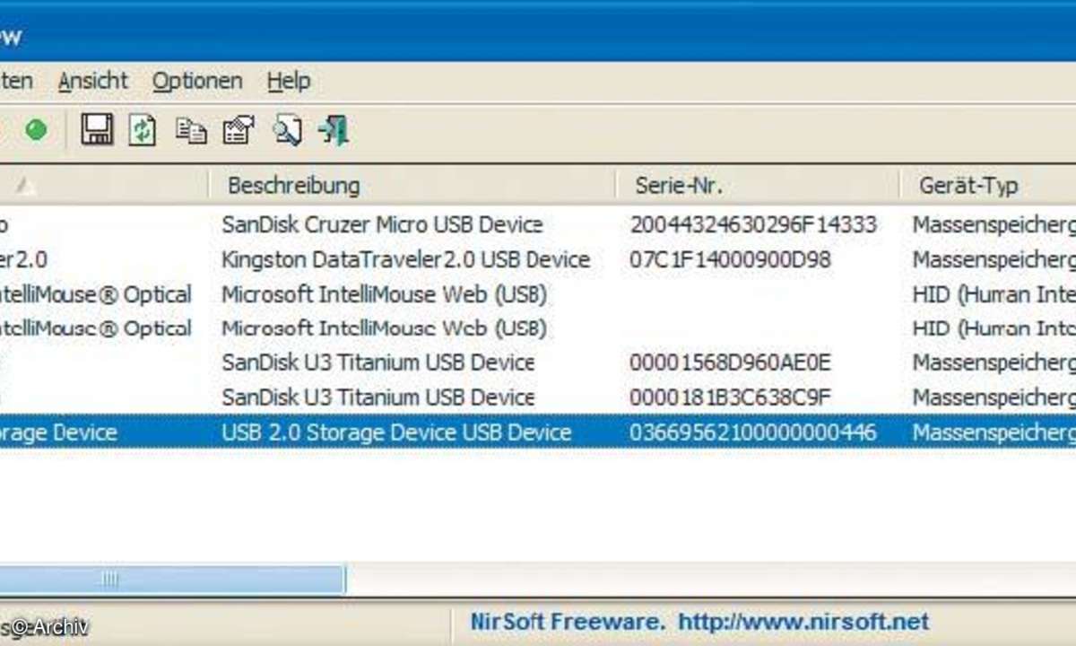Sort by the Gerät-Typ column header

[x=988, y=186]
